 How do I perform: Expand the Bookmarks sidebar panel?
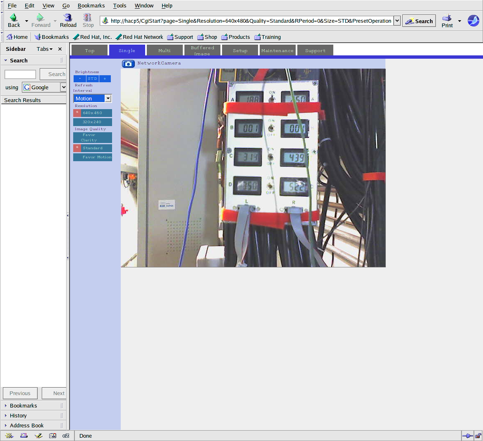point(5,405)
